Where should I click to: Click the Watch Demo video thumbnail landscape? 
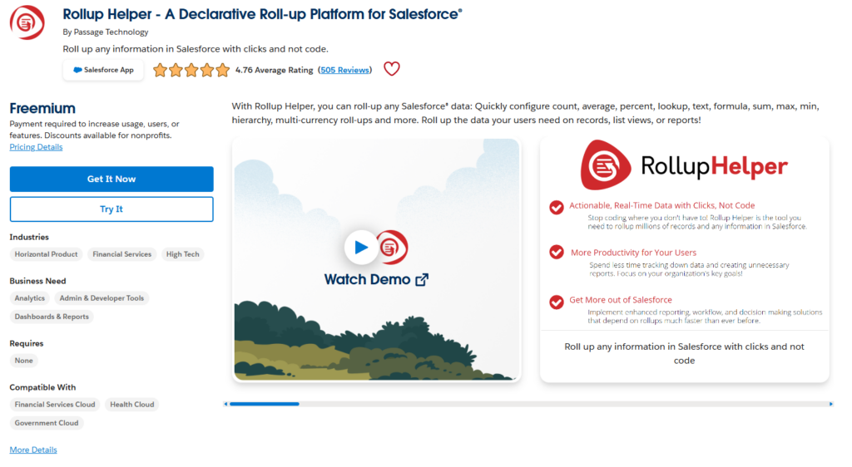(x=376, y=259)
